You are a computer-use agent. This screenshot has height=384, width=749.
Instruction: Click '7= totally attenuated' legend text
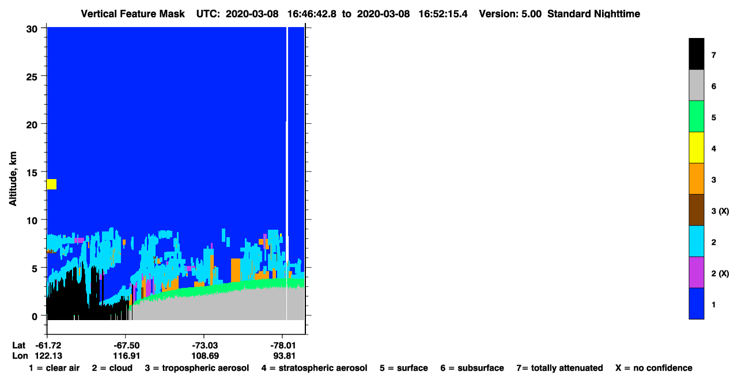click(x=559, y=368)
